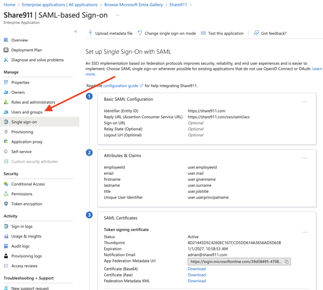Click the Roles and administrators icon
Image resolution: width=323 pixels, height=290 pixels.
pyautogui.click(x=6, y=102)
